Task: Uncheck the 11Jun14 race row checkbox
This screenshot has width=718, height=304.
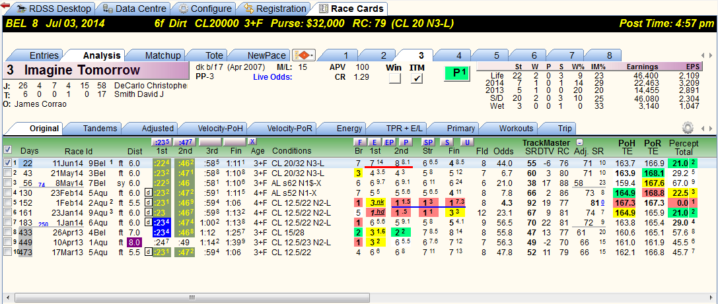Action: tap(7, 162)
